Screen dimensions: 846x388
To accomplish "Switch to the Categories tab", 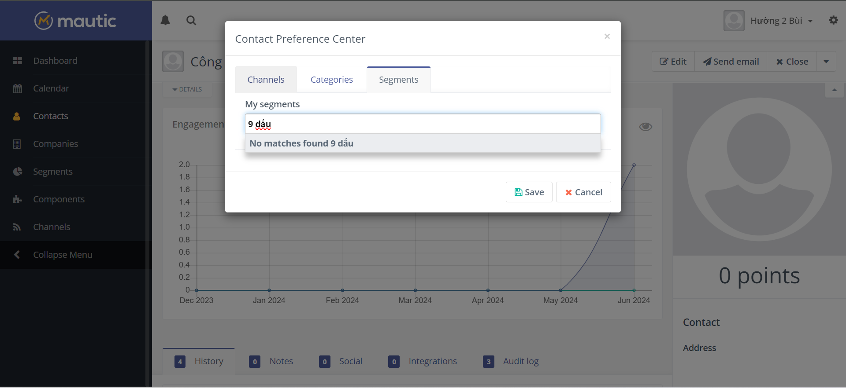I will pyautogui.click(x=331, y=80).
